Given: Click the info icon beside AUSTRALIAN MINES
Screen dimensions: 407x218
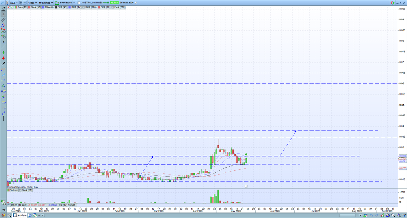Looking at the screenshot, I should click(79, 3).
